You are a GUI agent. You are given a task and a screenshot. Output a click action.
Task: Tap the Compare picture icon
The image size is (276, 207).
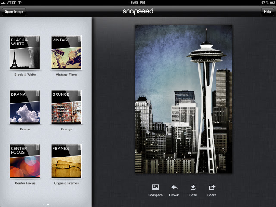tap(155, 187)
